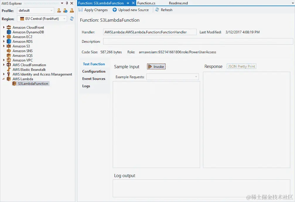This screenshot has height=202, width=295.
Task: Click into the Handler text field
Action: tap(150, 32)
